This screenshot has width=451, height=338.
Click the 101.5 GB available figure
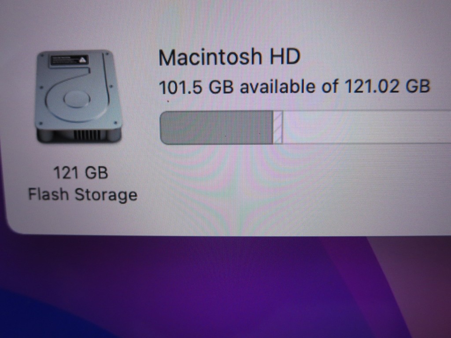pyautogui.click(x=196, y=87)
